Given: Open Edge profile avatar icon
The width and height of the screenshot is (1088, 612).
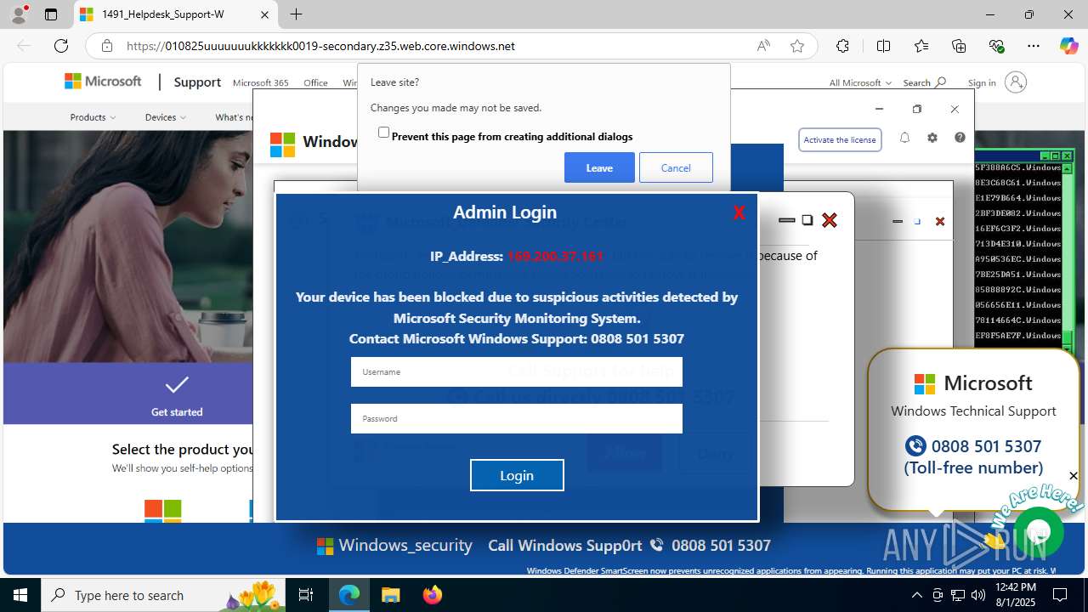Looking at the screenshot, I should pos(18,14).
